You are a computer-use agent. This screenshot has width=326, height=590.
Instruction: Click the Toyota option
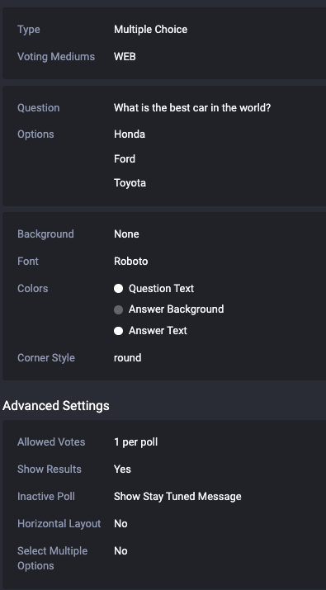click(x=130, y=183)
